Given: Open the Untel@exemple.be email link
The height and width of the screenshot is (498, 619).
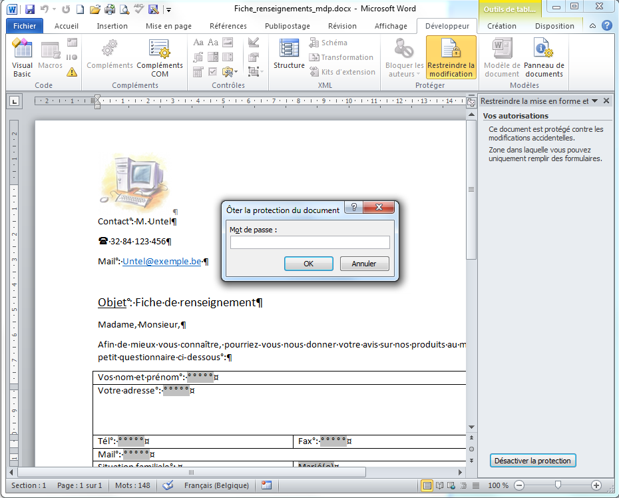Looking at the screenshot, I should click(x=162, y=262).
